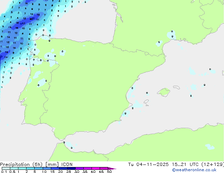Click the '20' precipitation value on map
The height and width of the screenshot is (173, 224).
click(31, 19)
